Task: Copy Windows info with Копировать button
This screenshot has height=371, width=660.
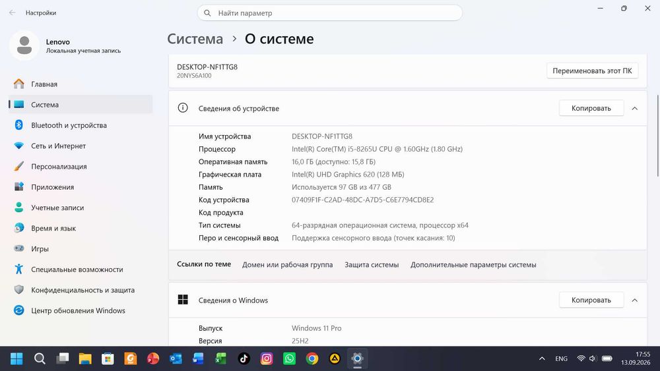Action: [591, 300]
